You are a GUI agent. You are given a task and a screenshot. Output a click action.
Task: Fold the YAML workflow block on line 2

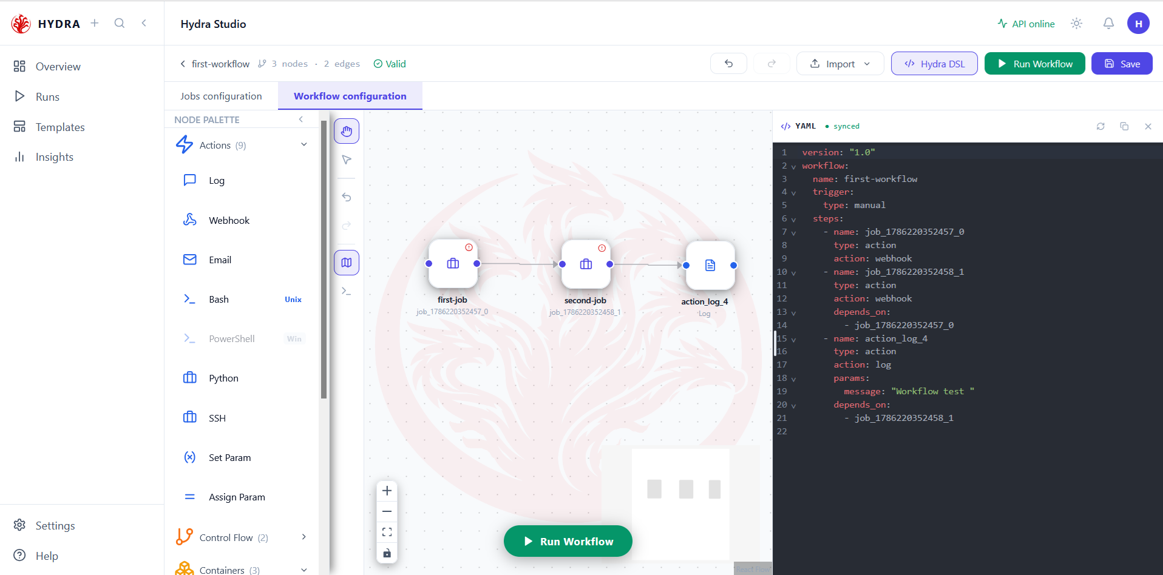pos(793,166)
